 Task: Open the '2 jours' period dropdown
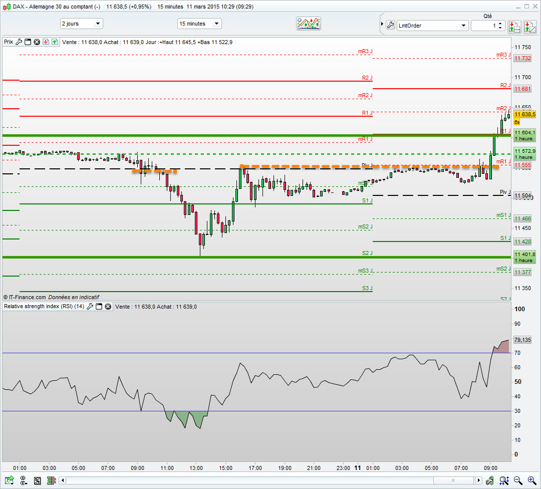point(81,24)
